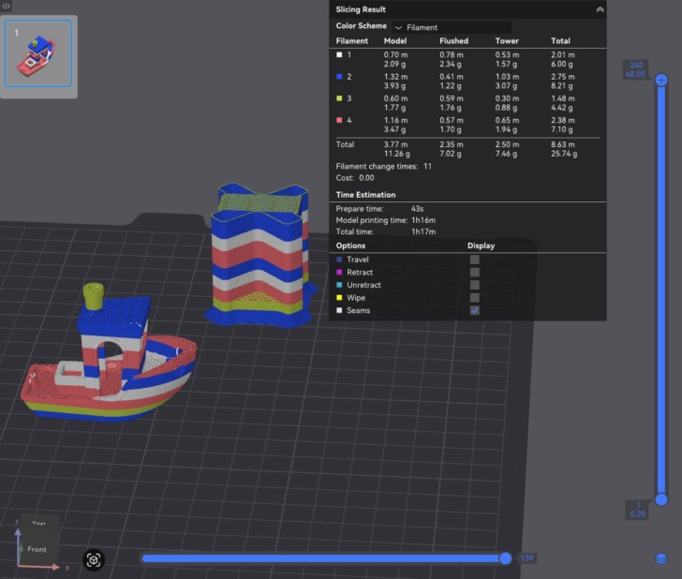Click the 'Cost: 0.00' entry
The image size is (682, 579).
point(354,178)
